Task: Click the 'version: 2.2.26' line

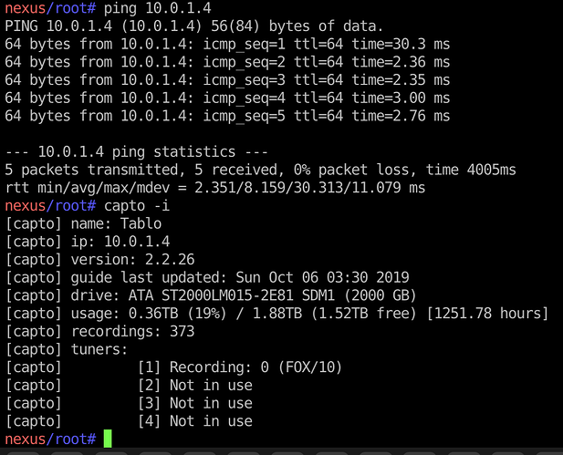Action: [x=99, y=260]
